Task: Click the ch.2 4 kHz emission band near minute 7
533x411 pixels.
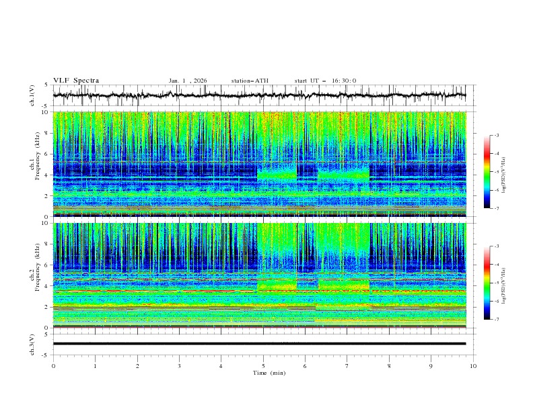Action: (344, 285)
